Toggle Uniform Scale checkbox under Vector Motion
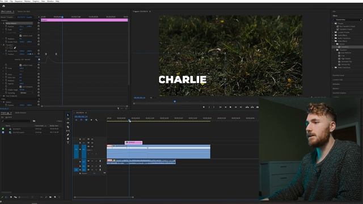The image size is (363, 204). tap(20, 36)
